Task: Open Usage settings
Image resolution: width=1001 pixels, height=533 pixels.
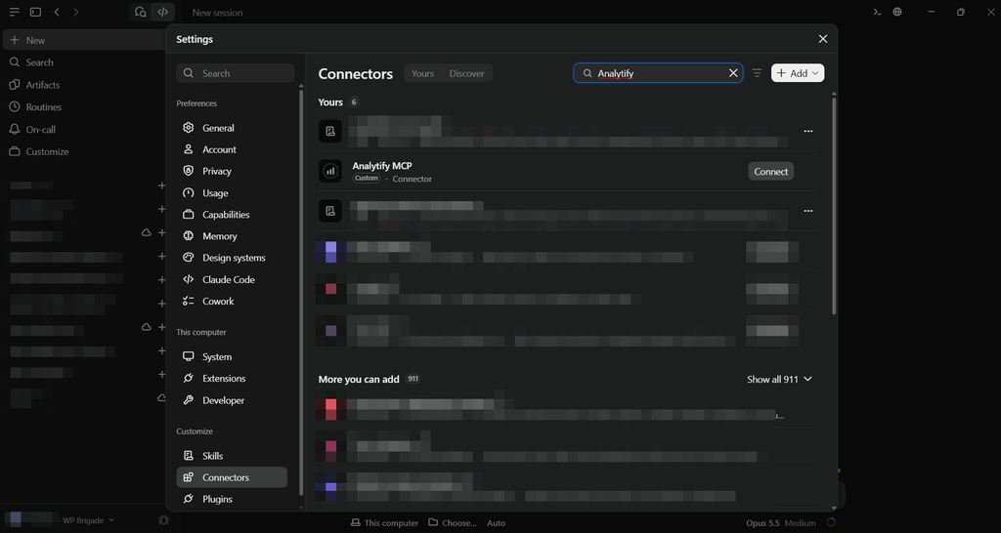Action: [x=232, y=193]
